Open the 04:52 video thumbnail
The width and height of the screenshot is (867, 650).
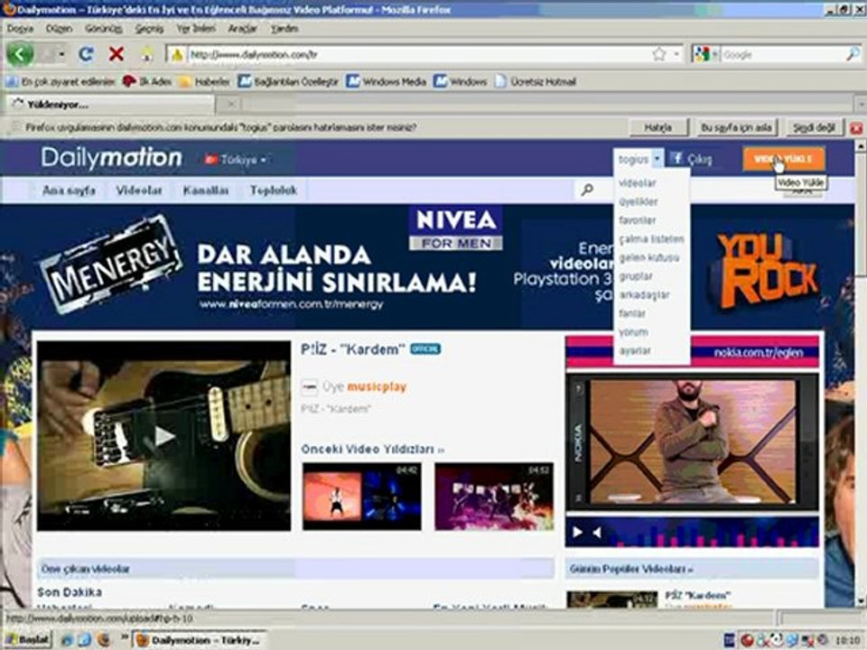(x=494, y=497)
